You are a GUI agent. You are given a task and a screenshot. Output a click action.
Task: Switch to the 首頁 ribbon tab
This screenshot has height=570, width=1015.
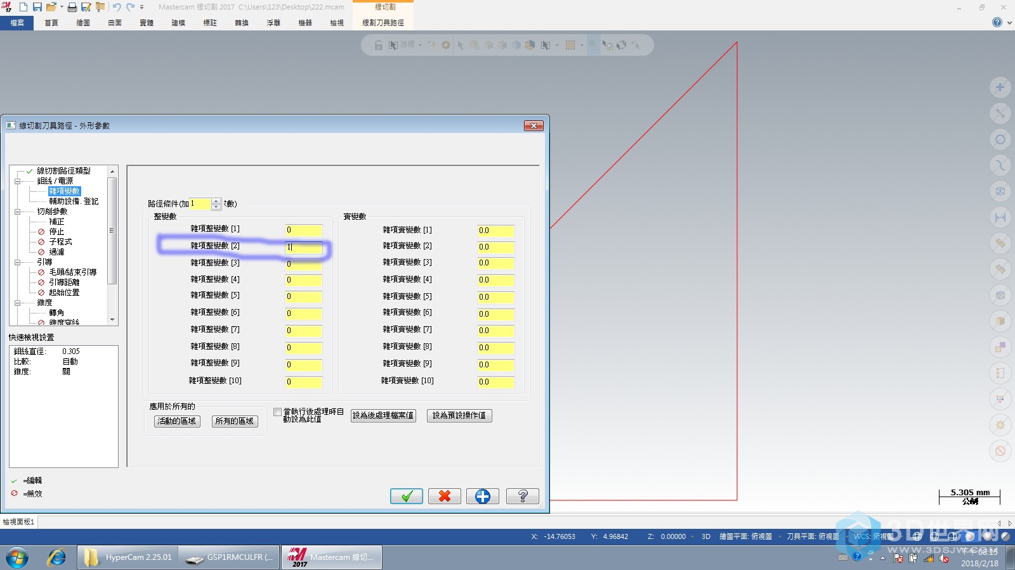[x=51, y=23]
